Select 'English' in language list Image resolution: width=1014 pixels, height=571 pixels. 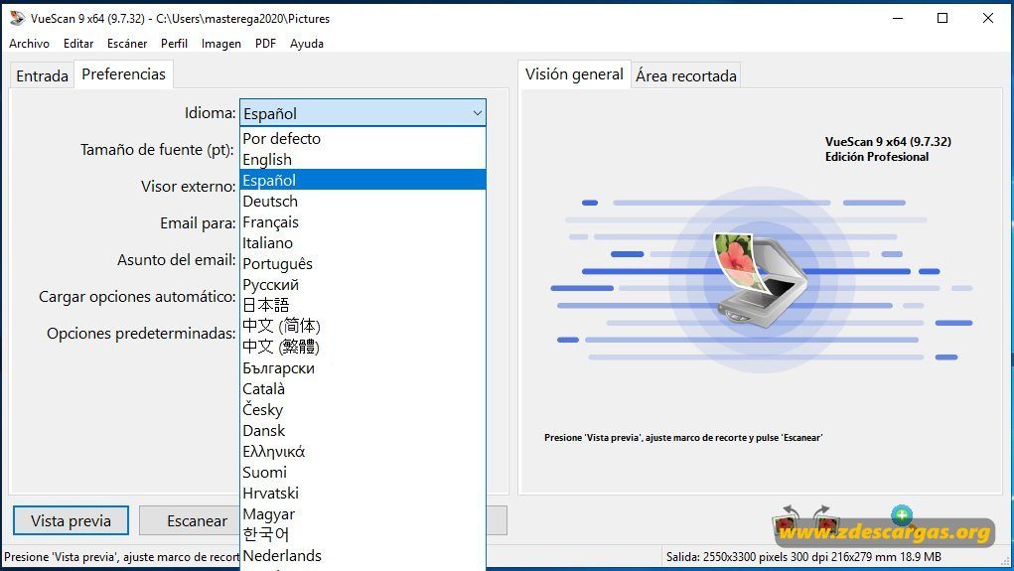(x=362, y=159)
